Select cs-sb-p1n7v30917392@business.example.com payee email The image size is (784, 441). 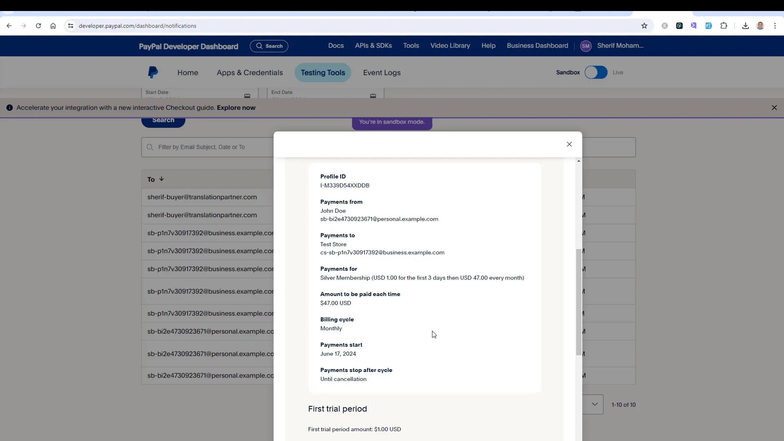(382, 252)
